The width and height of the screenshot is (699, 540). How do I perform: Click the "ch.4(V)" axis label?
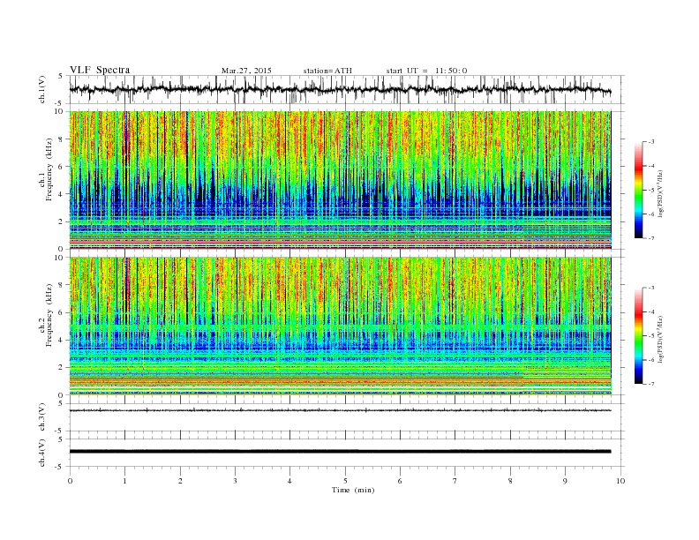[x=42, y=453]
